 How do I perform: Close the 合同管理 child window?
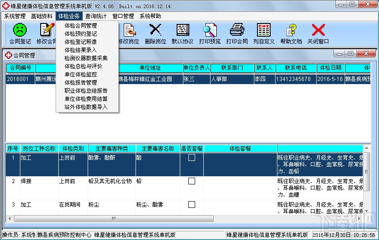366,54
